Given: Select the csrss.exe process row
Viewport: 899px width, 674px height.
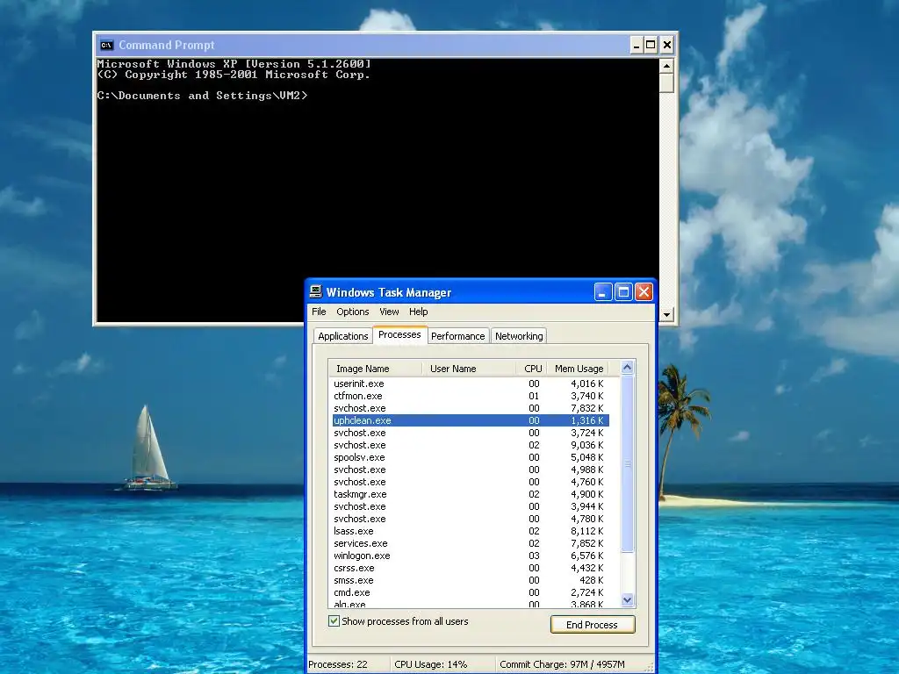Looking at the screenshot, I should (x=471, y=568).
